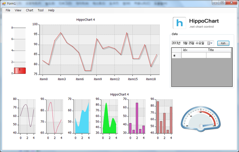Open the View menu
The image size is (239, 152).
pos(18,10)
